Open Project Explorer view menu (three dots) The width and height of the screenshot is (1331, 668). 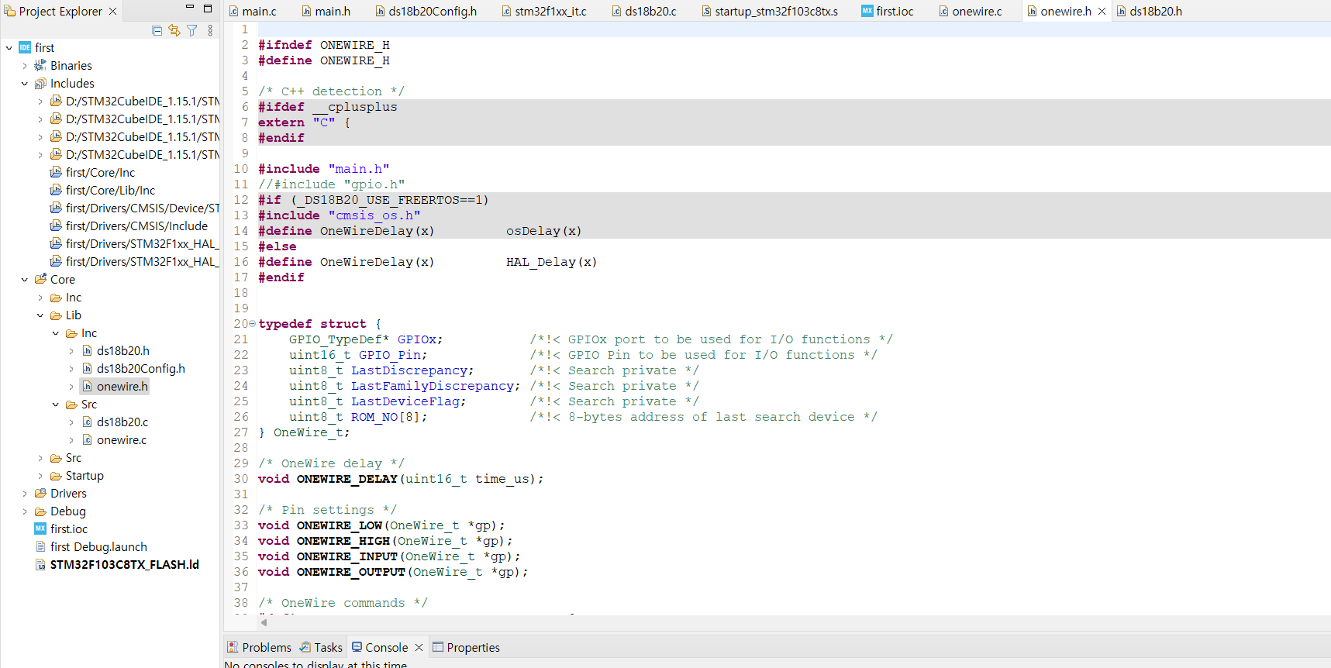[210, 31]
